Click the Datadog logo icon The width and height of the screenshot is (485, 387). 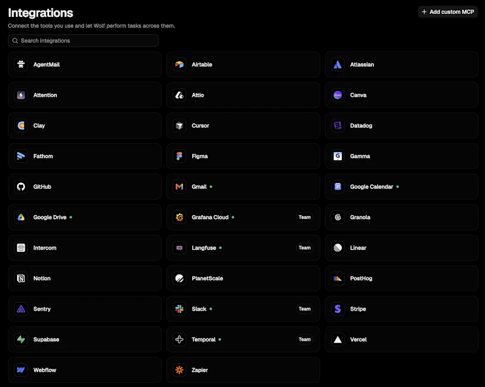tap(338, 125)
